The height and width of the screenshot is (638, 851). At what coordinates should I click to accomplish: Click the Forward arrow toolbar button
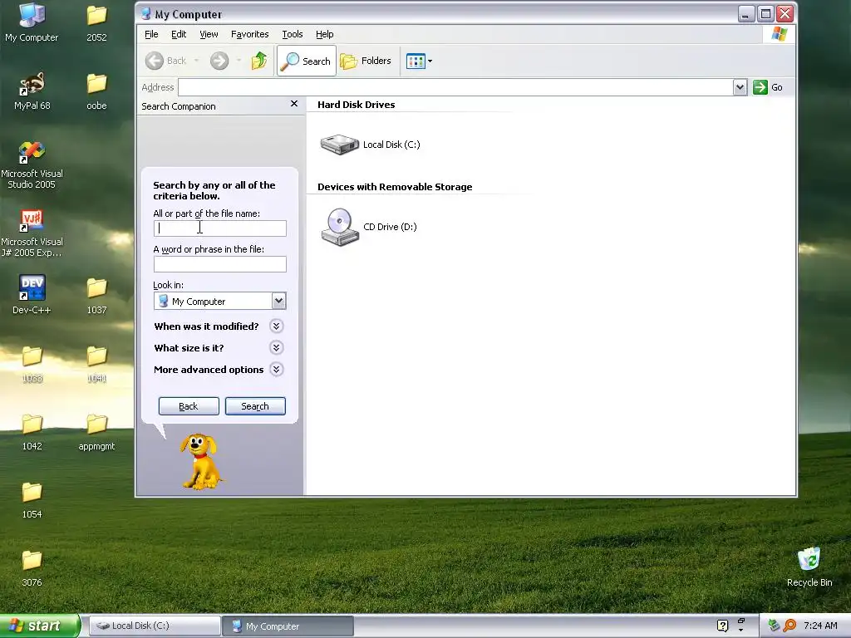(x=219, y=61)
